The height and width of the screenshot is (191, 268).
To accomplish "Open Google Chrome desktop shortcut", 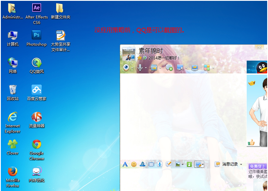I will (x=37, y=147).
